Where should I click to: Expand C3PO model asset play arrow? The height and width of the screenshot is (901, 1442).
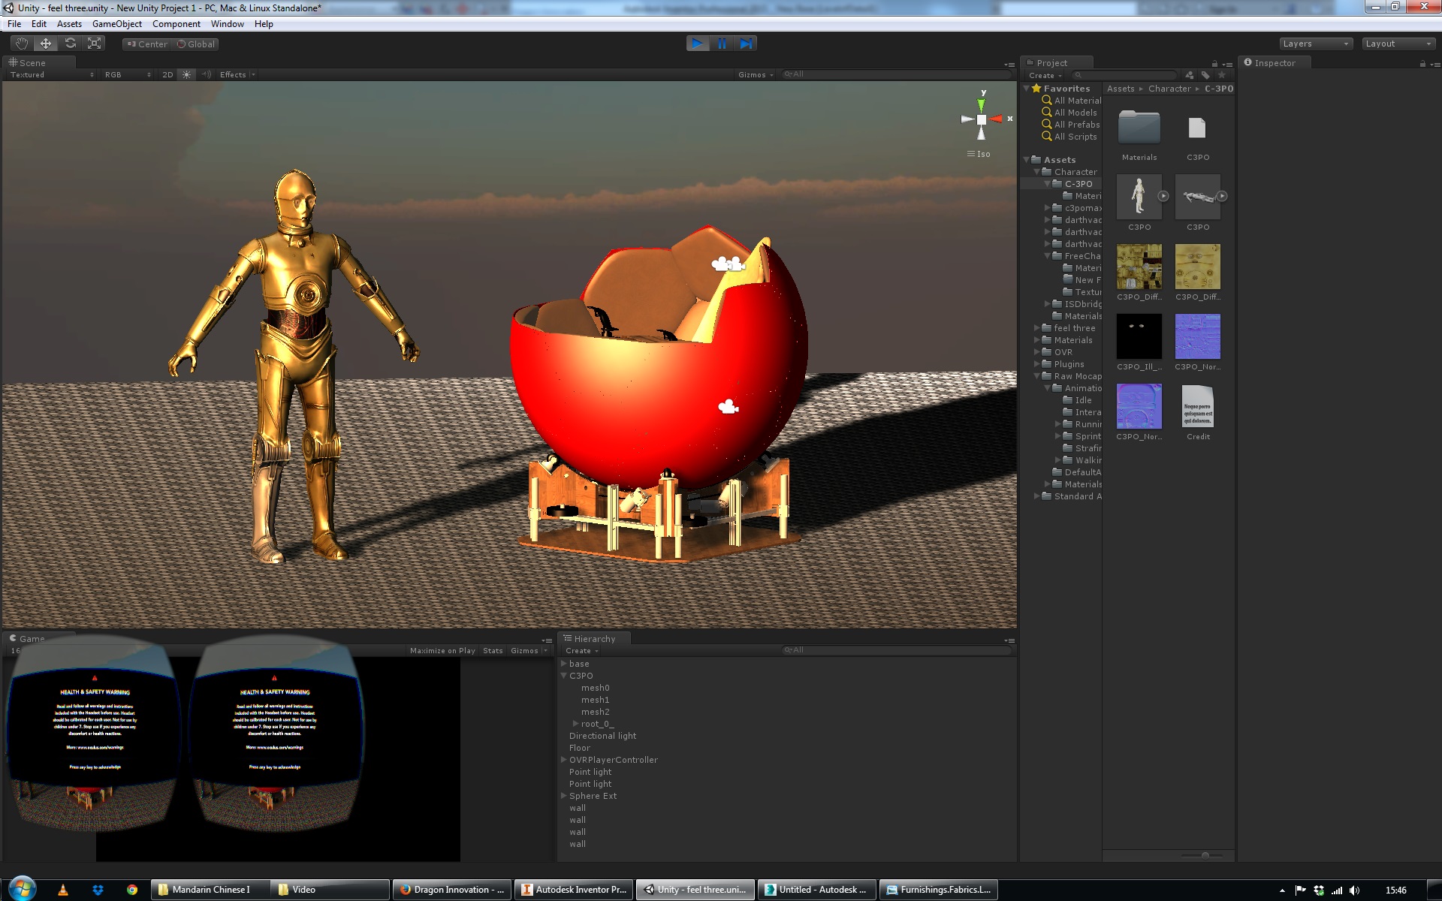click(1163, 196)
